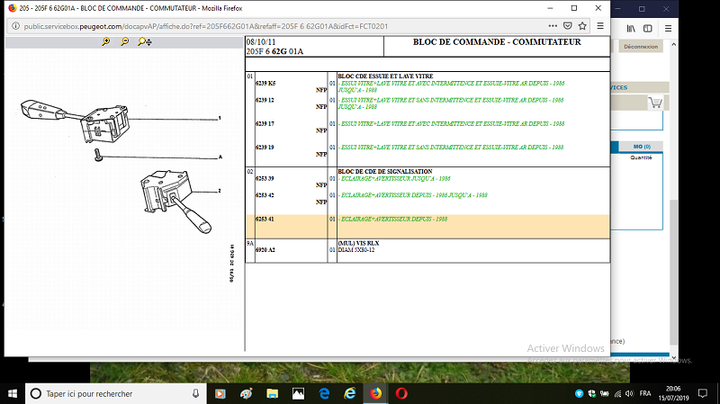Select part reference 6239 17
Image resolution: width=720 pixels, height=404 pixels.
[x=265, y=124]
